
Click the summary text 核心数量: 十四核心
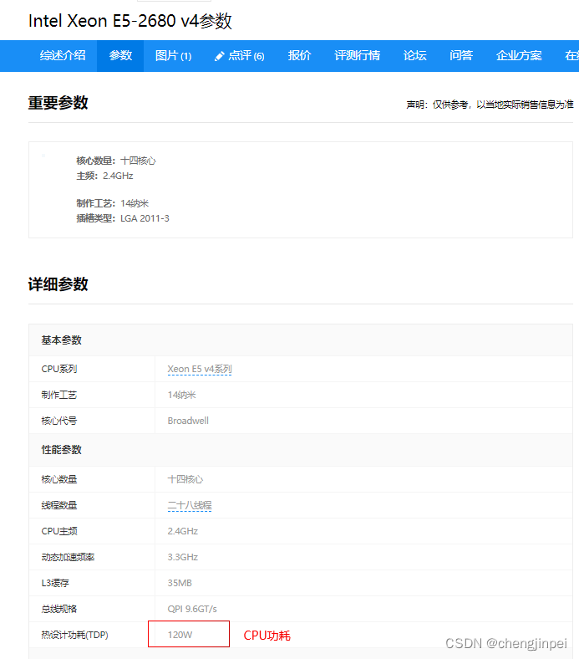116,161
